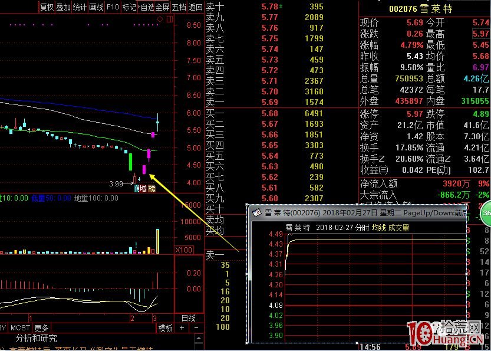491x351 pixels.
Task: Click the 净流入额 value 3920万
Action: coord(456,183)
